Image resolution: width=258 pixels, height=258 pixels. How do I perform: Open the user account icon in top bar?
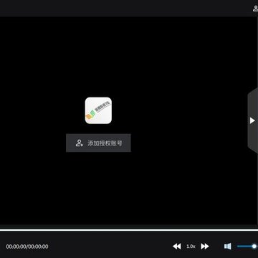tap(255, 9)
